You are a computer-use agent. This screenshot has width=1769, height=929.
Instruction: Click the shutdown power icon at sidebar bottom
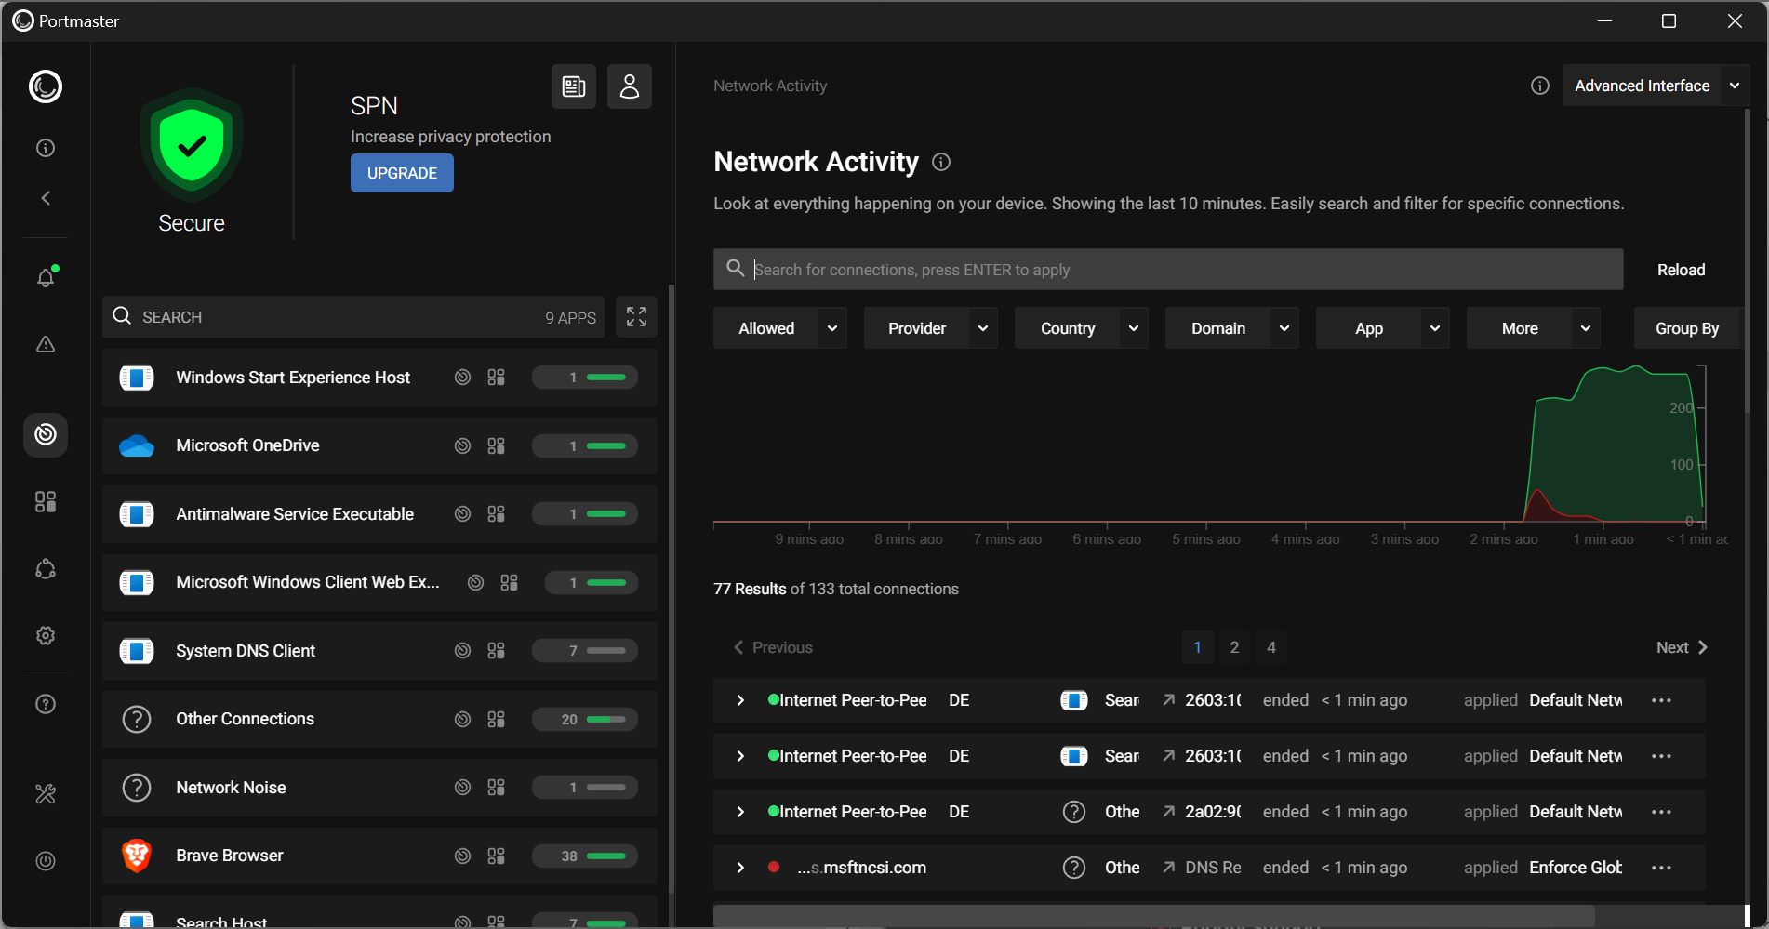pyautogui.click(x=45, y=860)
